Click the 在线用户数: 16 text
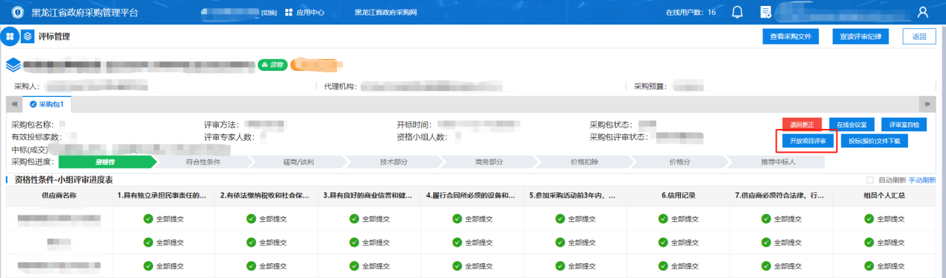946x278 pixels. coord(690,13)
